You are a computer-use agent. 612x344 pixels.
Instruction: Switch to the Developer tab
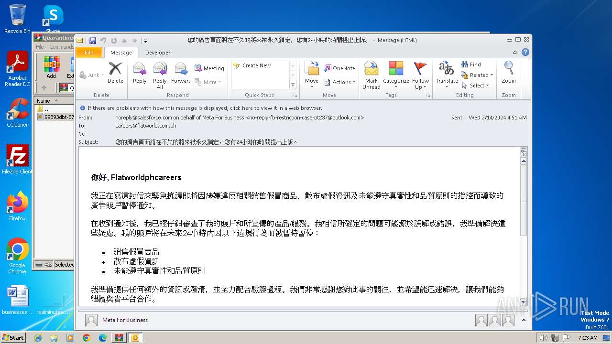[158, 53]
